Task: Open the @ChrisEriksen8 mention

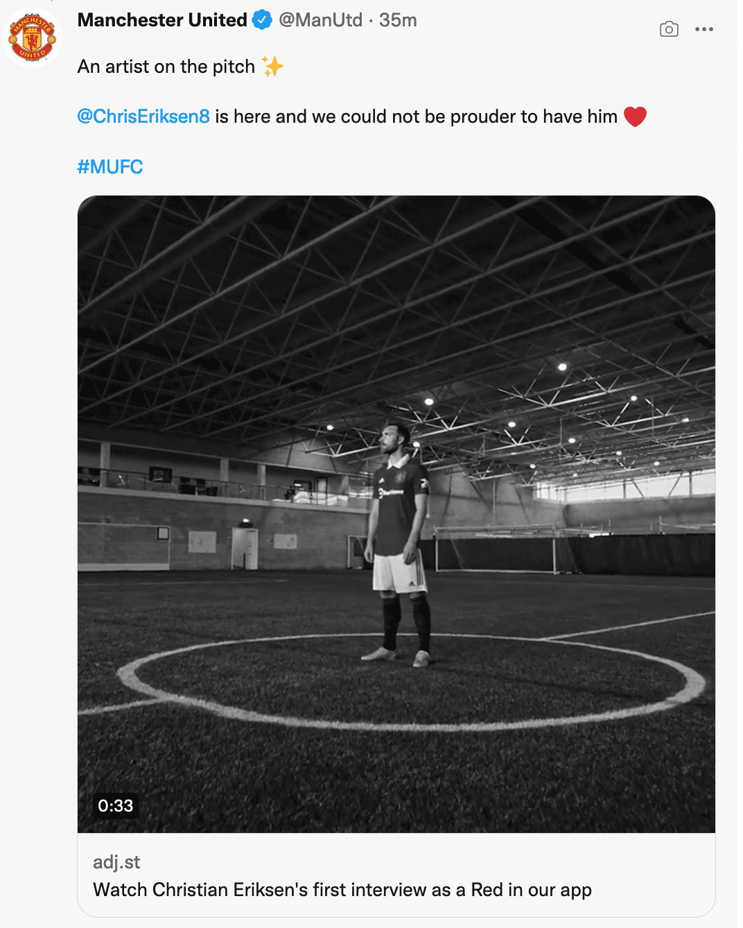Action: coord(143,117)
